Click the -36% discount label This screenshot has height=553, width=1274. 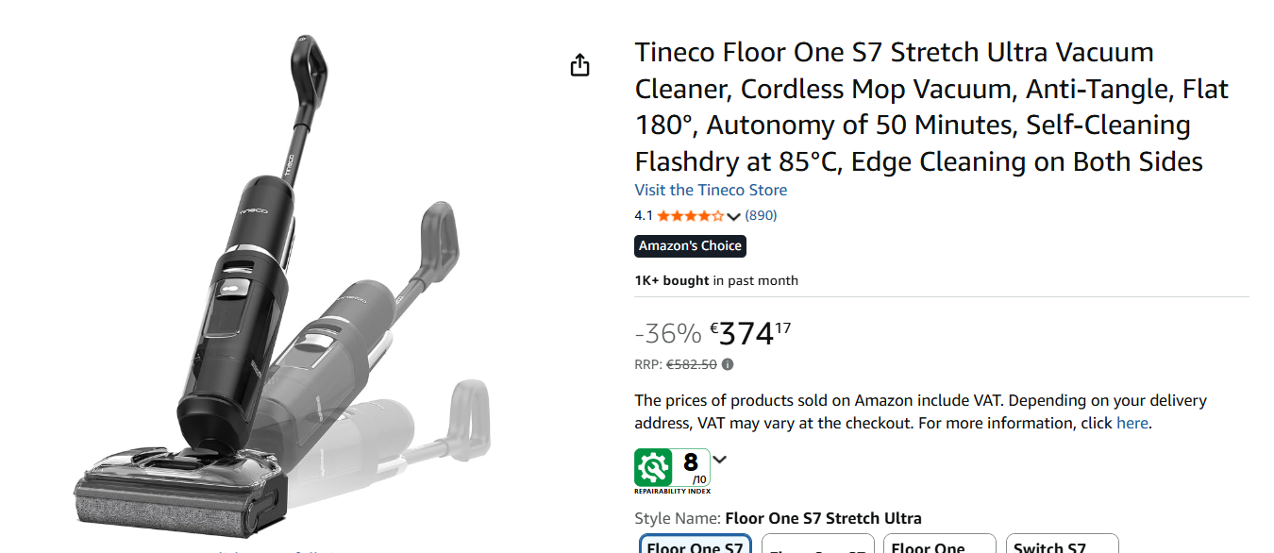click(x=668, y=333)
